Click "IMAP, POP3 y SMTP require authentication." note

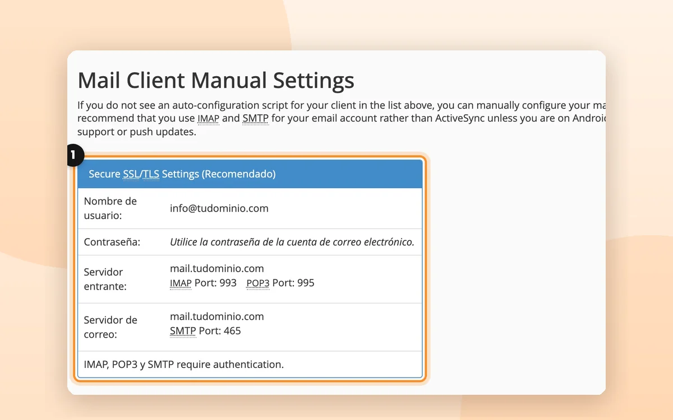coord(184,365)
